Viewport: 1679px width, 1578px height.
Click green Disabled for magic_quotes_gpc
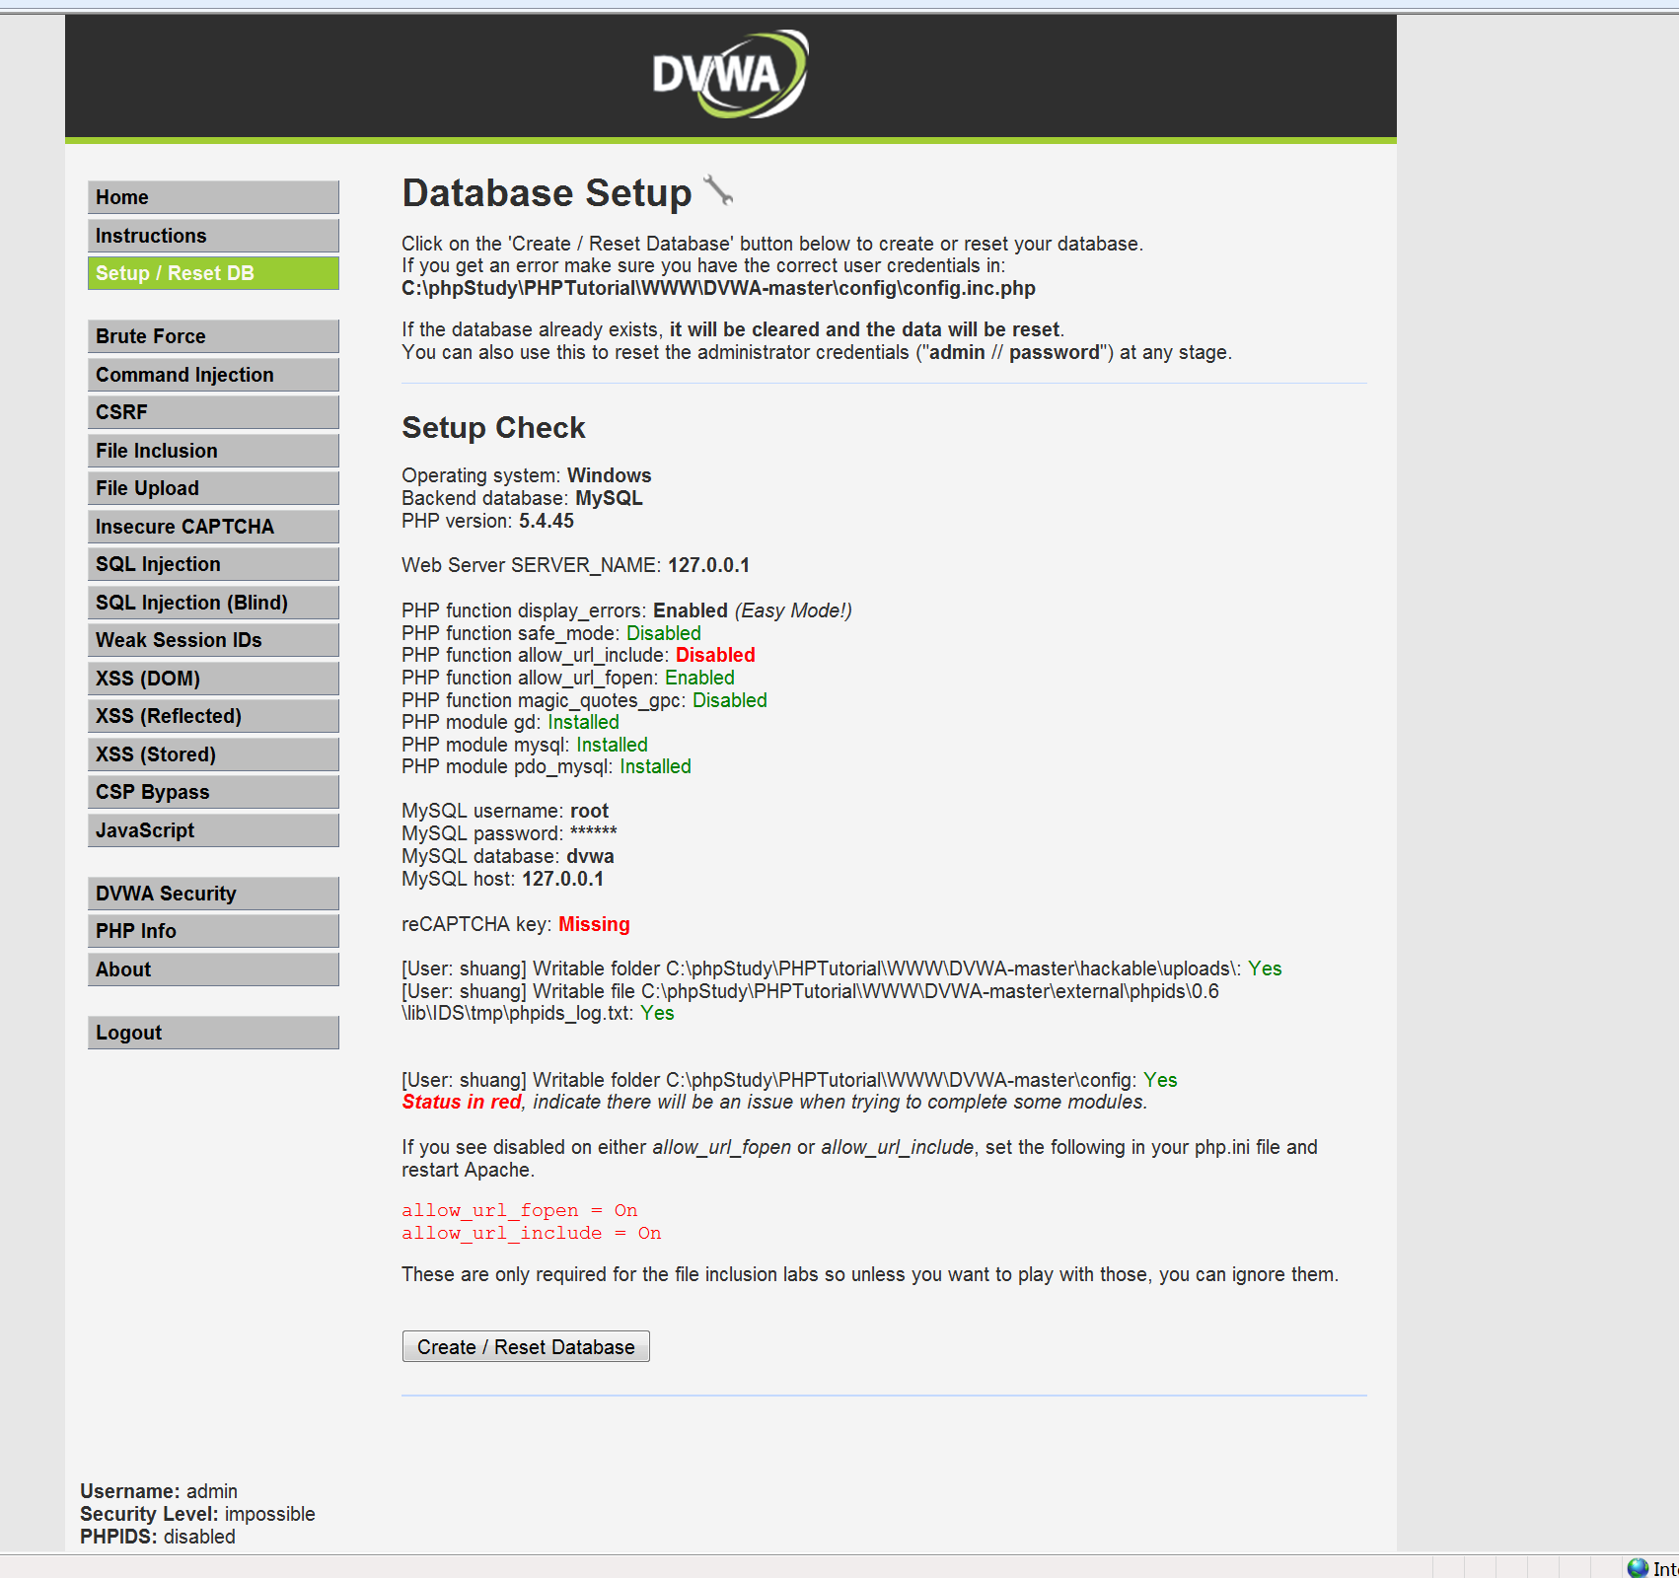point(730,700)
